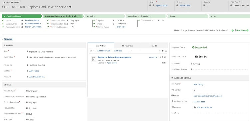Switch to the Notes tab

154,46
